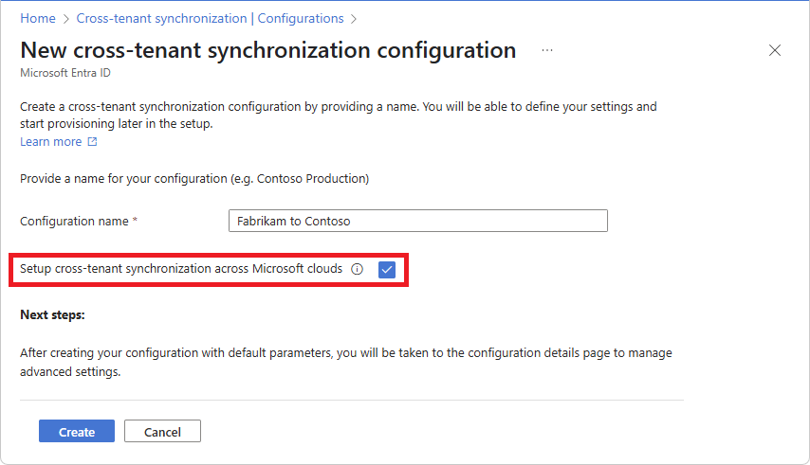The height and width of the screenshot is (465, 810).
Task: Close the new configuration pane
Action: (x=775, y=50)
